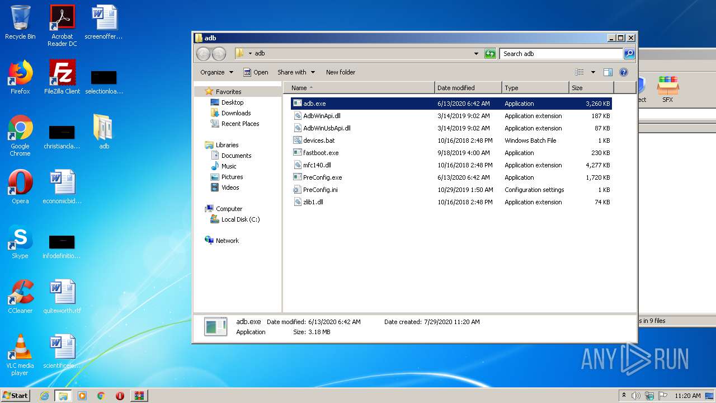
Task: Open the Start menu
Action: [x=16, y=396]
